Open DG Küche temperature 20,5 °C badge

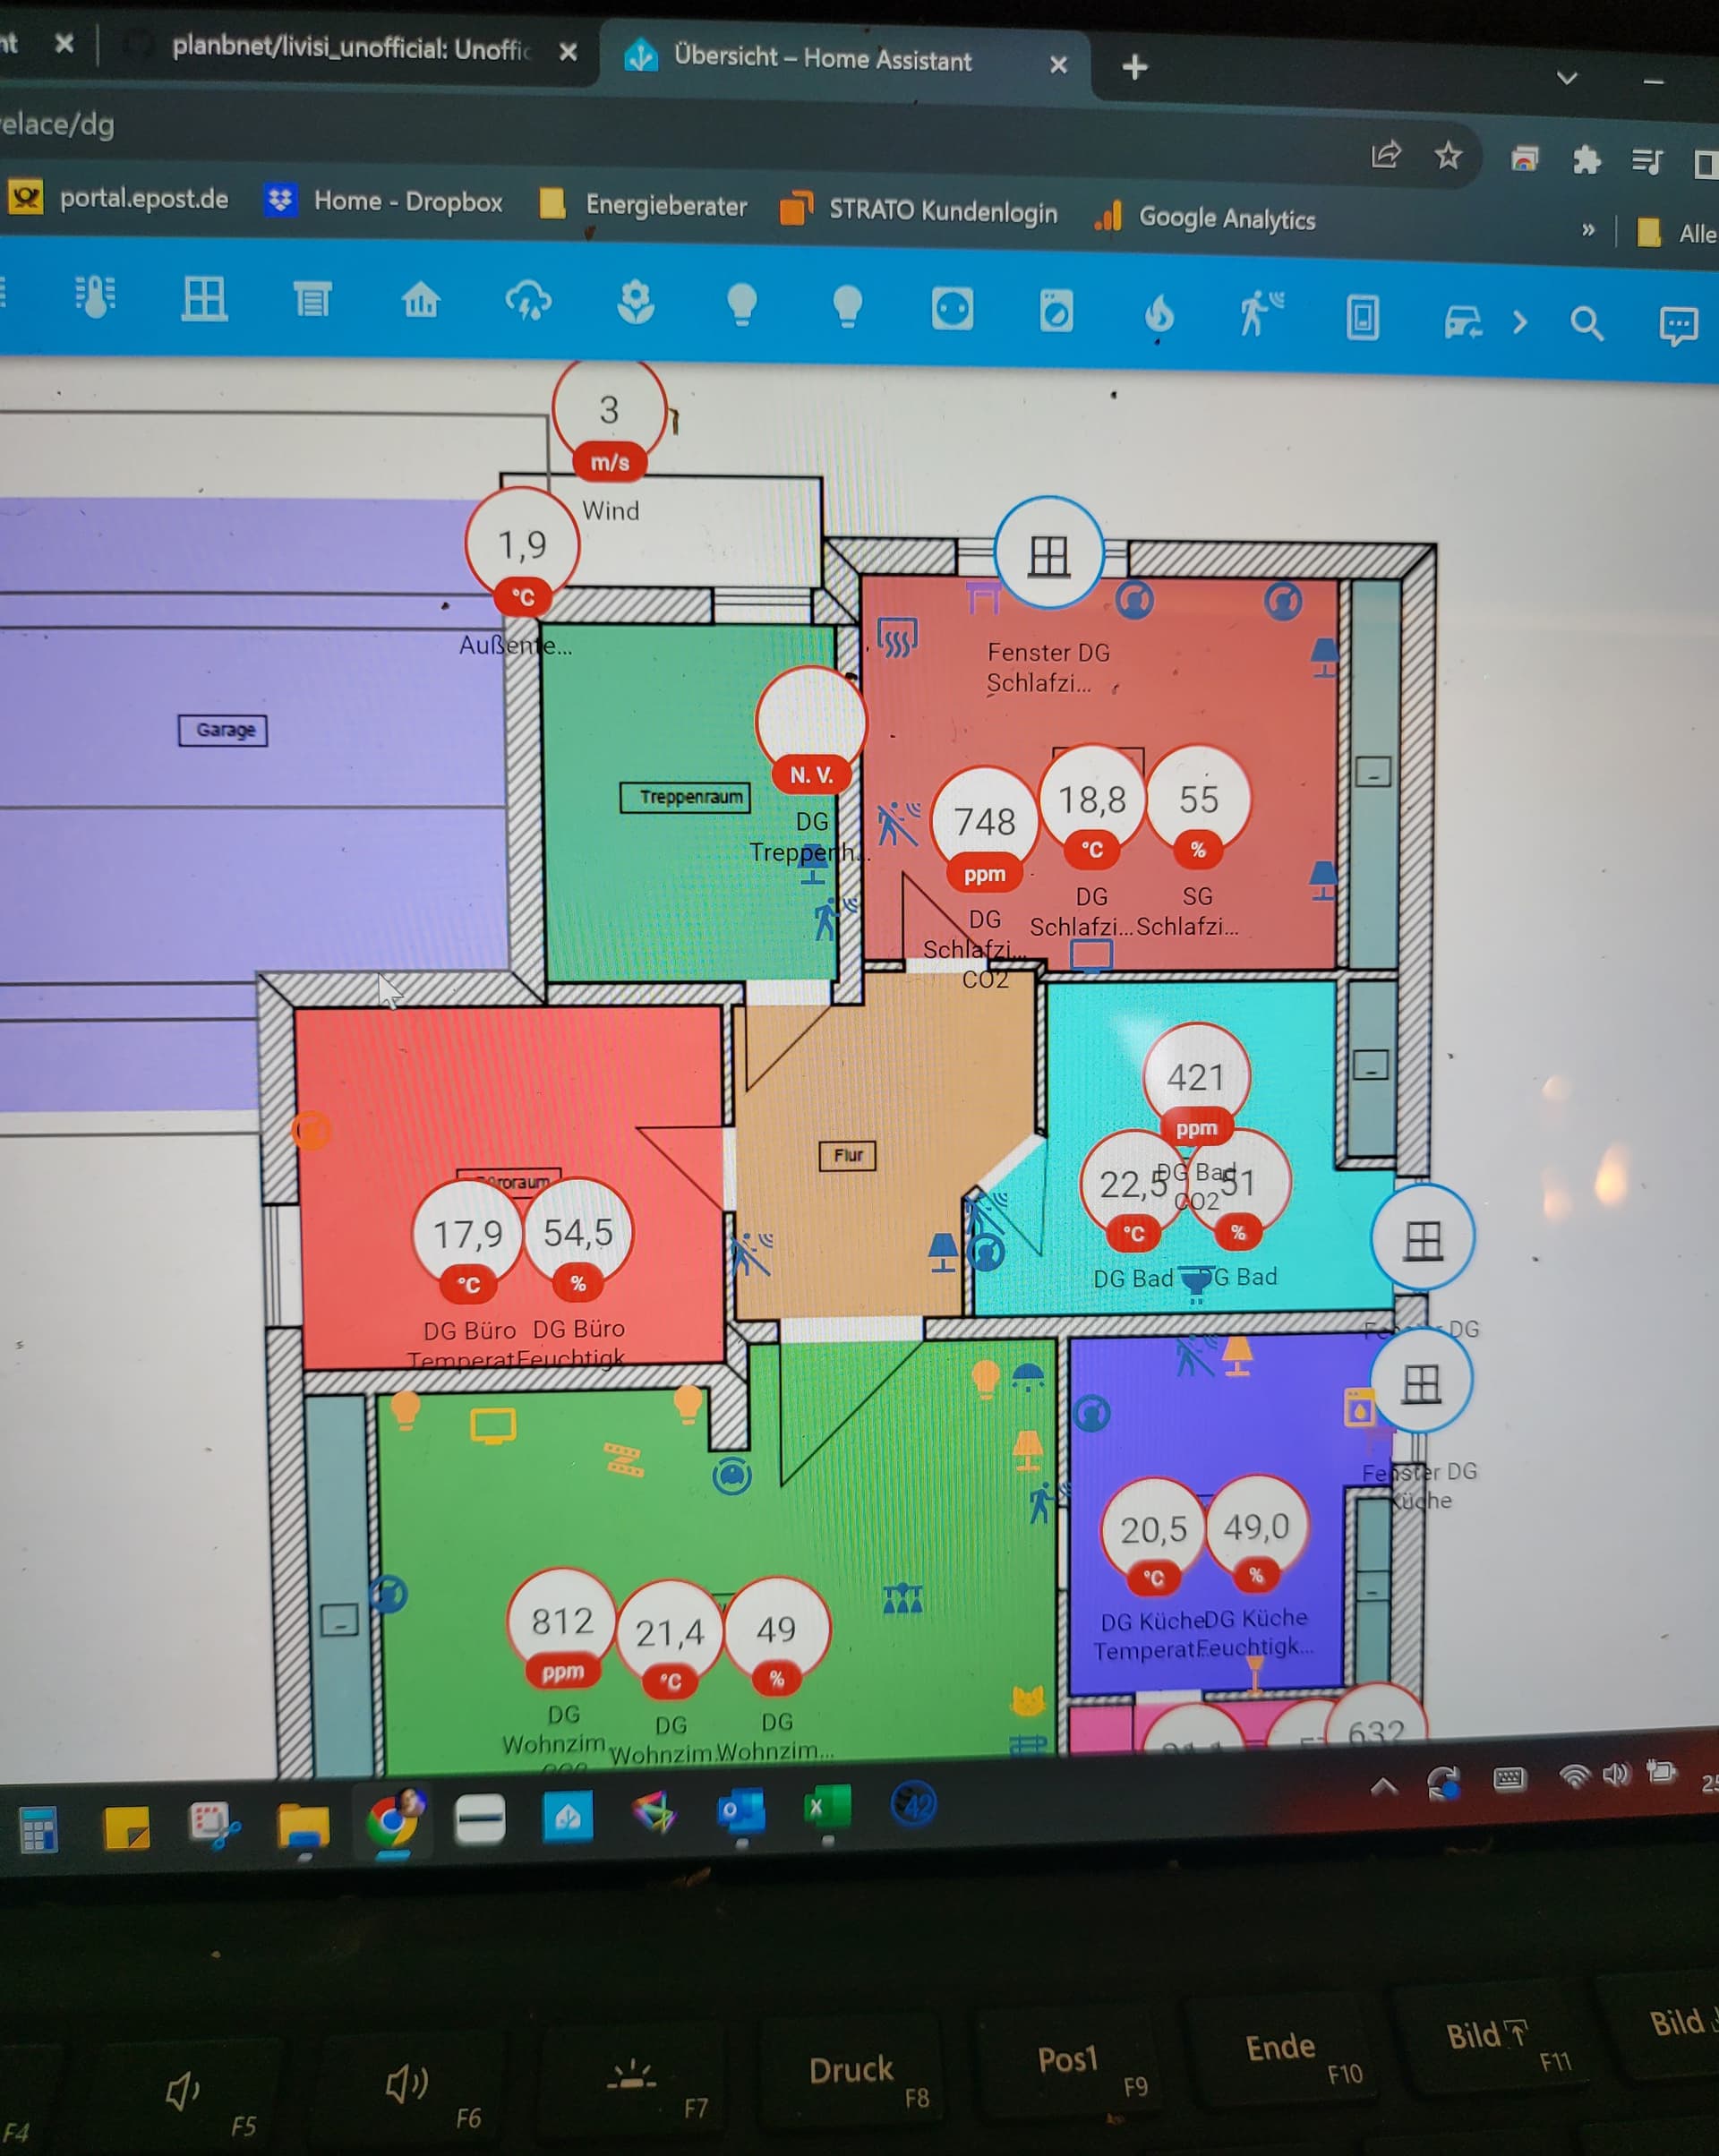[1153, 1537]
